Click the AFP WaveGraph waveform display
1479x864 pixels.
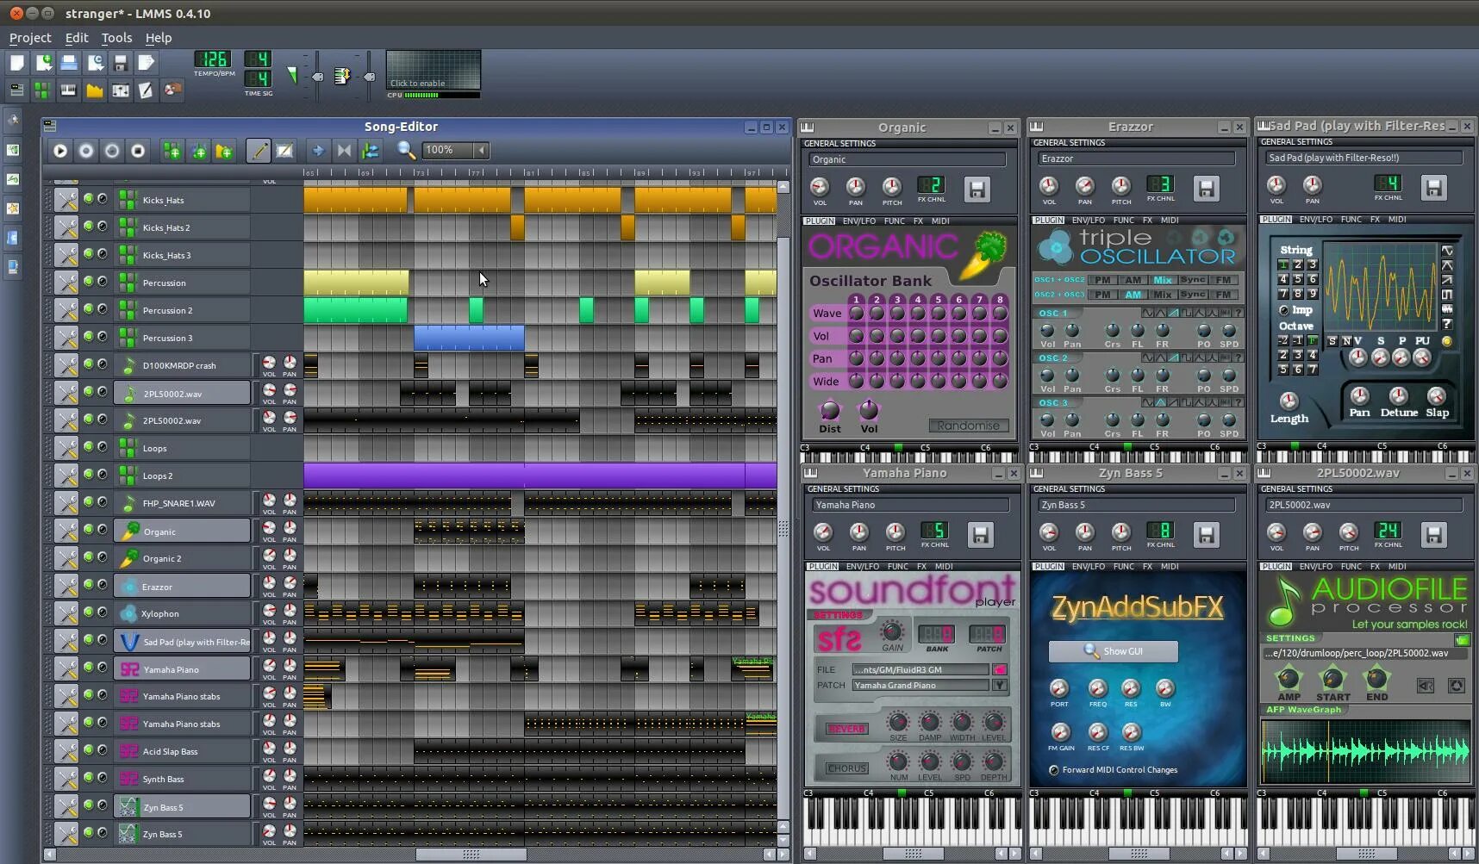tap(1365, 751)
